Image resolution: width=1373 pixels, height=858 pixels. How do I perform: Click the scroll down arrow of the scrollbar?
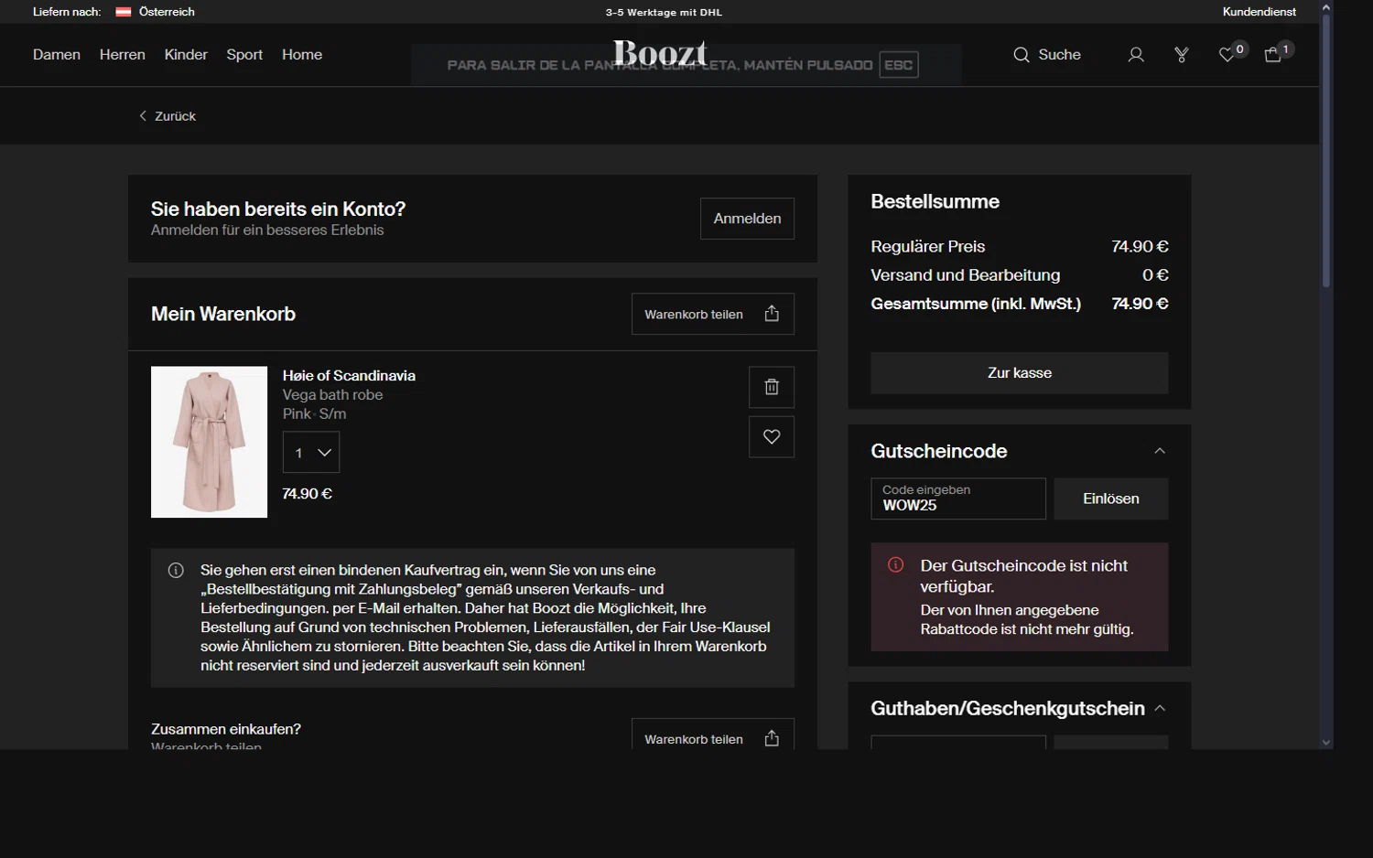pyautogui.click(x=1326, y=743)
